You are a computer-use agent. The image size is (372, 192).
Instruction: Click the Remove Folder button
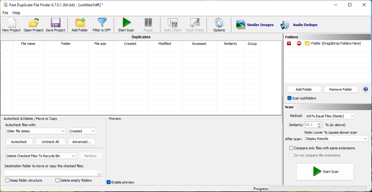[x=340, y=89]
